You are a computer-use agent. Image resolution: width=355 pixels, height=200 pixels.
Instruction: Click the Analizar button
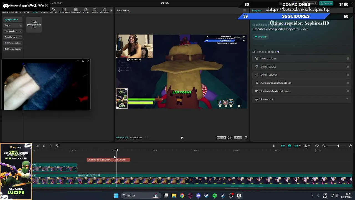tap(261, 37)
